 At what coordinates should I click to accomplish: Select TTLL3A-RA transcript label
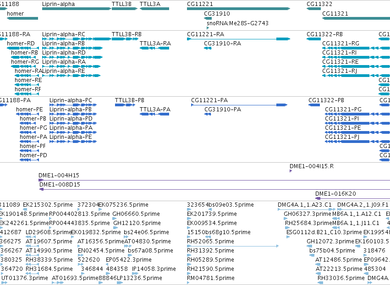(155, 44)
